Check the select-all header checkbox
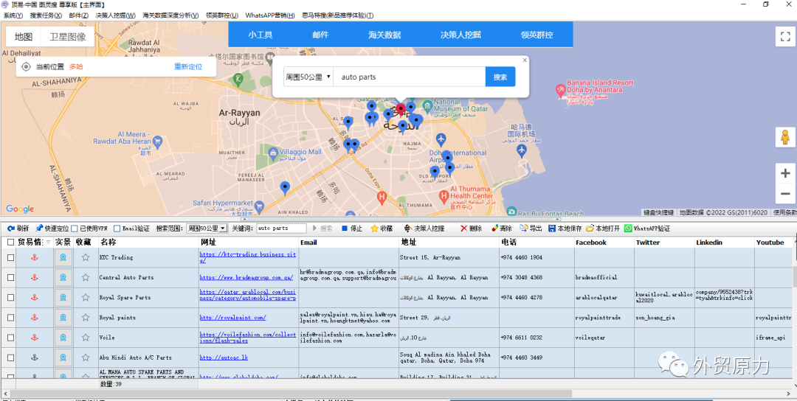Viewport: 797px width, 401px height. (x=10, y=242)
